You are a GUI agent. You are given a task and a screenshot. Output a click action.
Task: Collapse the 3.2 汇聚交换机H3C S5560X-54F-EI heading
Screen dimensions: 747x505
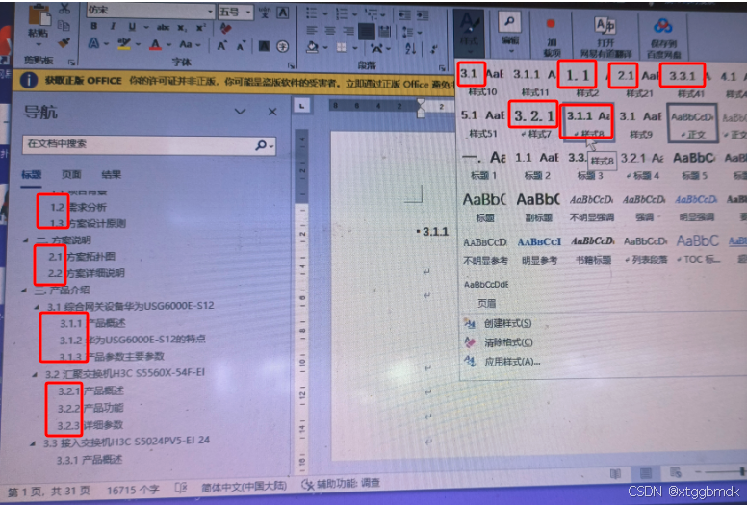(x=35, y=374)
